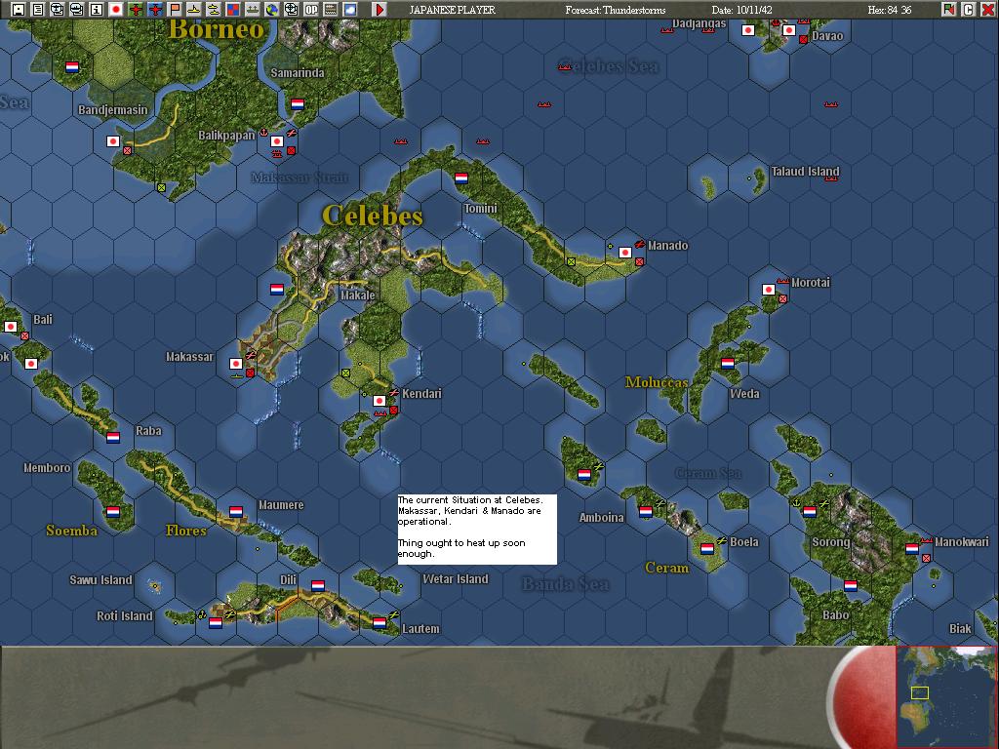Click the flag with red arrow icon
The height and width of the screenshot is (749, 999).
click(949, 10)
